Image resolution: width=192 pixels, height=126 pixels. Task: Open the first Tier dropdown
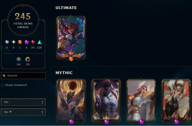coord(23,102)
